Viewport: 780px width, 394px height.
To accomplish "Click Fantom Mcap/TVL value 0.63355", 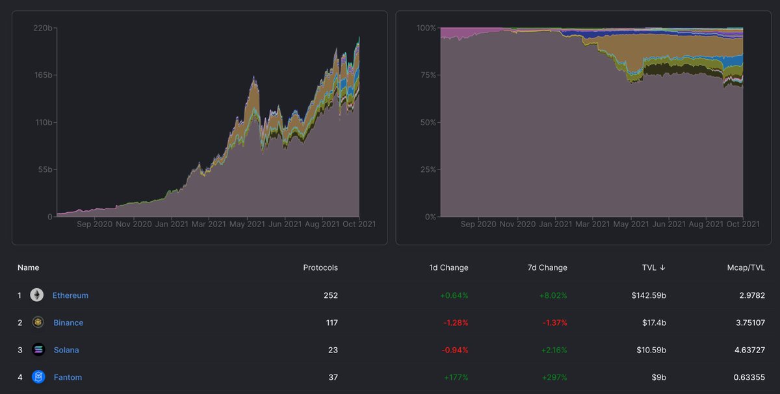I will 750,377.
